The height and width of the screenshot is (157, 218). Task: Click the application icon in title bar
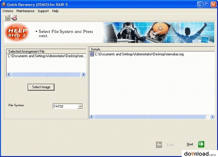tap(4, 4)
